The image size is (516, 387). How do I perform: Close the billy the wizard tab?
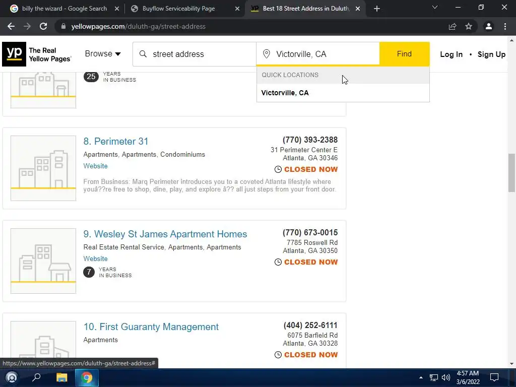(117, 9)
